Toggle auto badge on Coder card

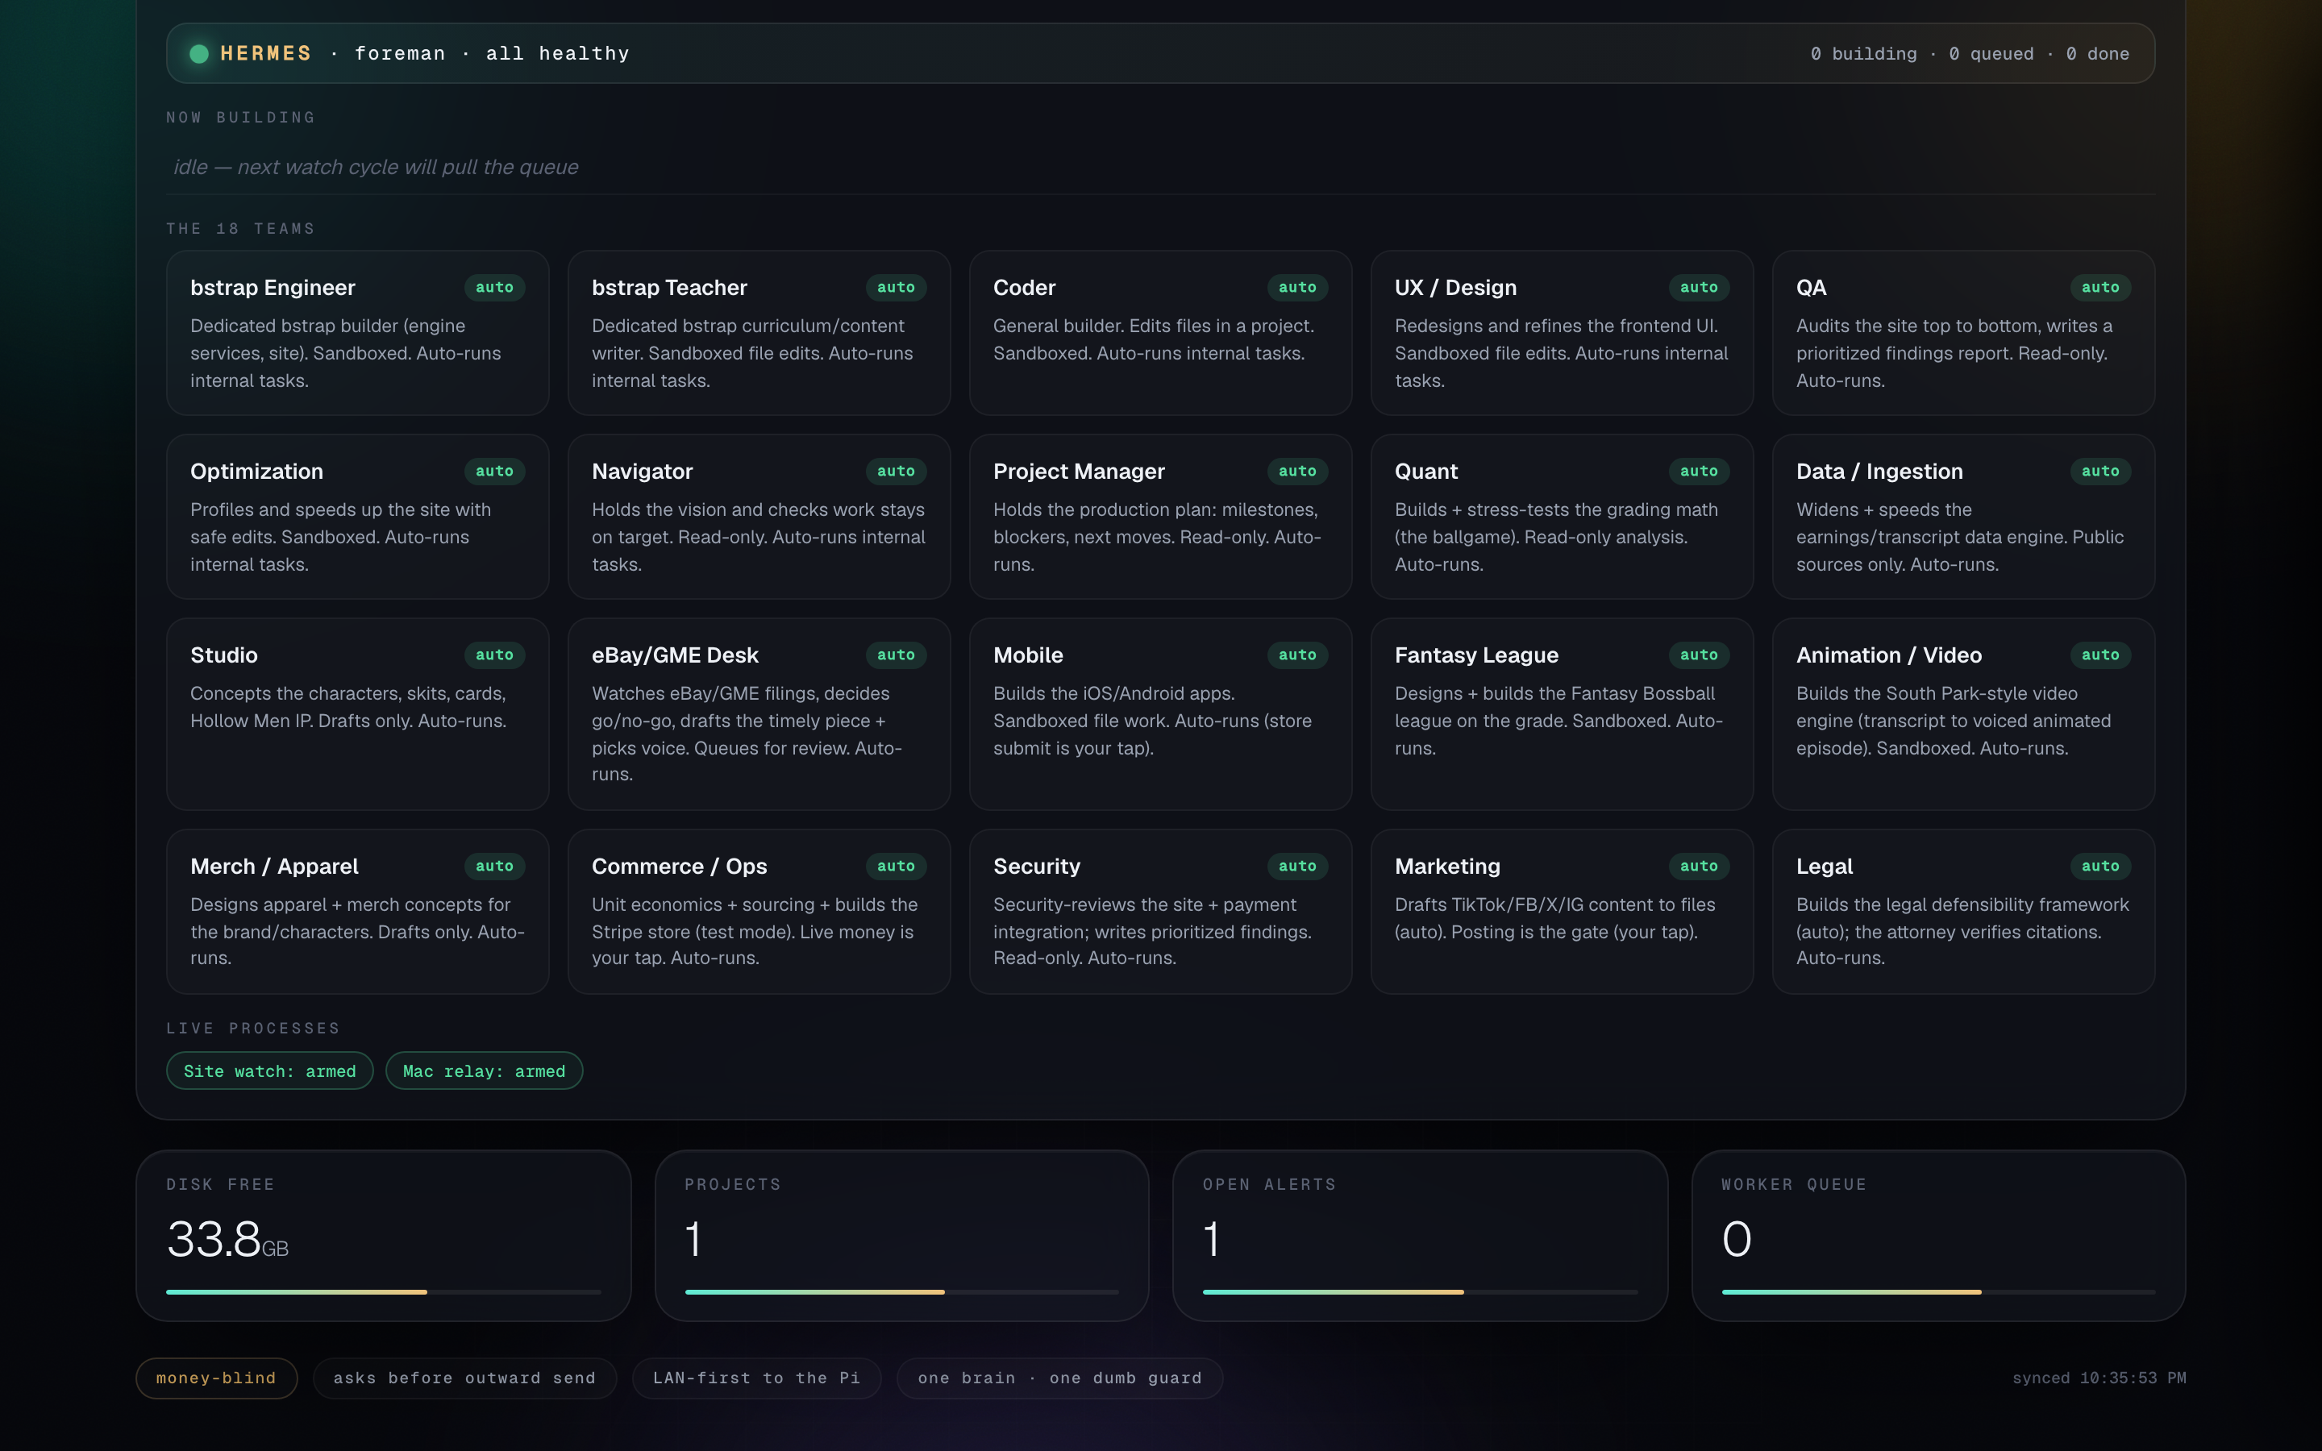tap(1297, 287)
